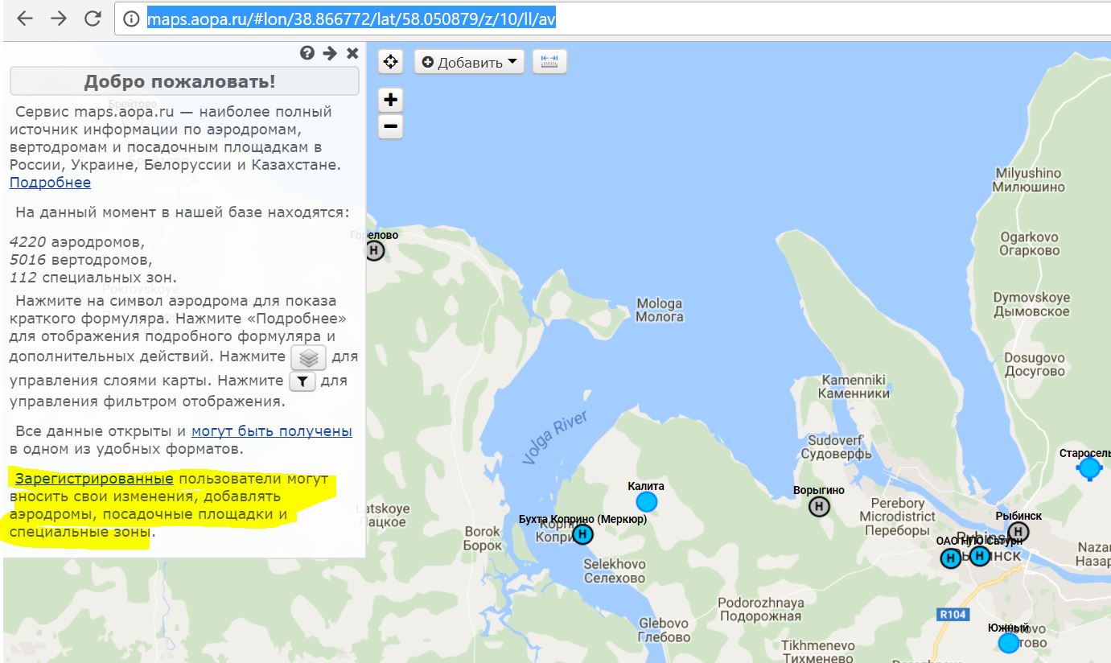
Task: Close the welcome panel
Action: coord(352,53)
